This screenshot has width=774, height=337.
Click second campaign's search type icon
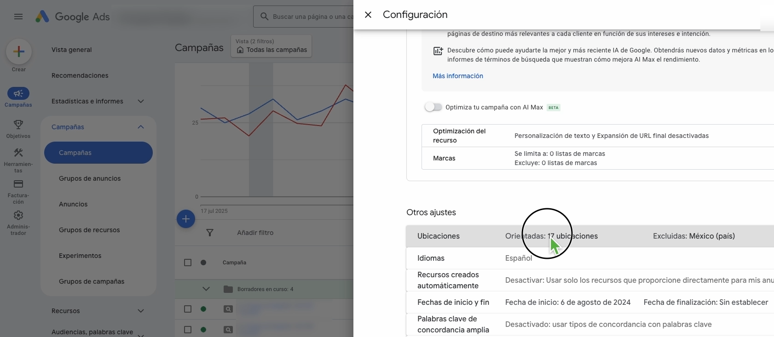click(228, 330)
